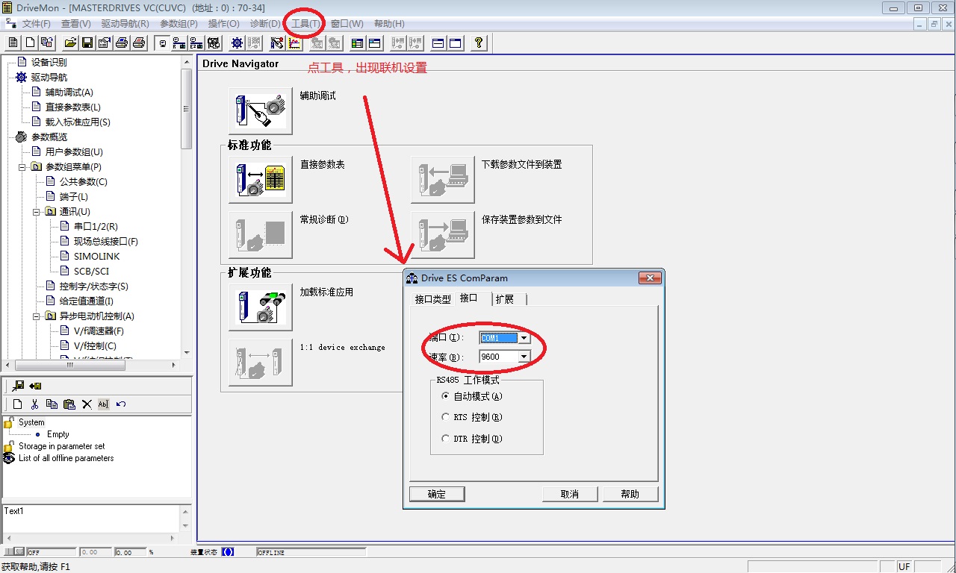Select 给定值通道(I) in the tree
The image size is (956, 573).
(87, 301)
